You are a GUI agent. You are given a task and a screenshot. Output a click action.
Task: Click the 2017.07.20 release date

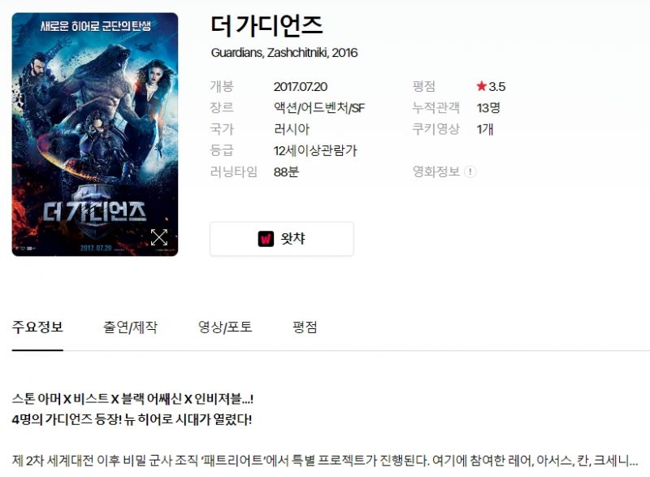point(301,87)
